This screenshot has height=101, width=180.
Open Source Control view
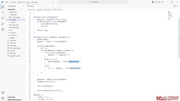click(3, 18)
